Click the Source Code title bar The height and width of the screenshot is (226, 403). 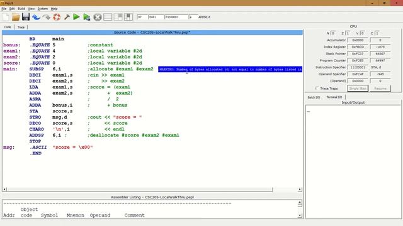(152, 33)
